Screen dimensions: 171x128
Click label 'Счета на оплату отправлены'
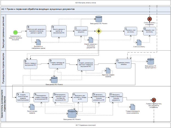pyautogui.click(x=150, y=24)
